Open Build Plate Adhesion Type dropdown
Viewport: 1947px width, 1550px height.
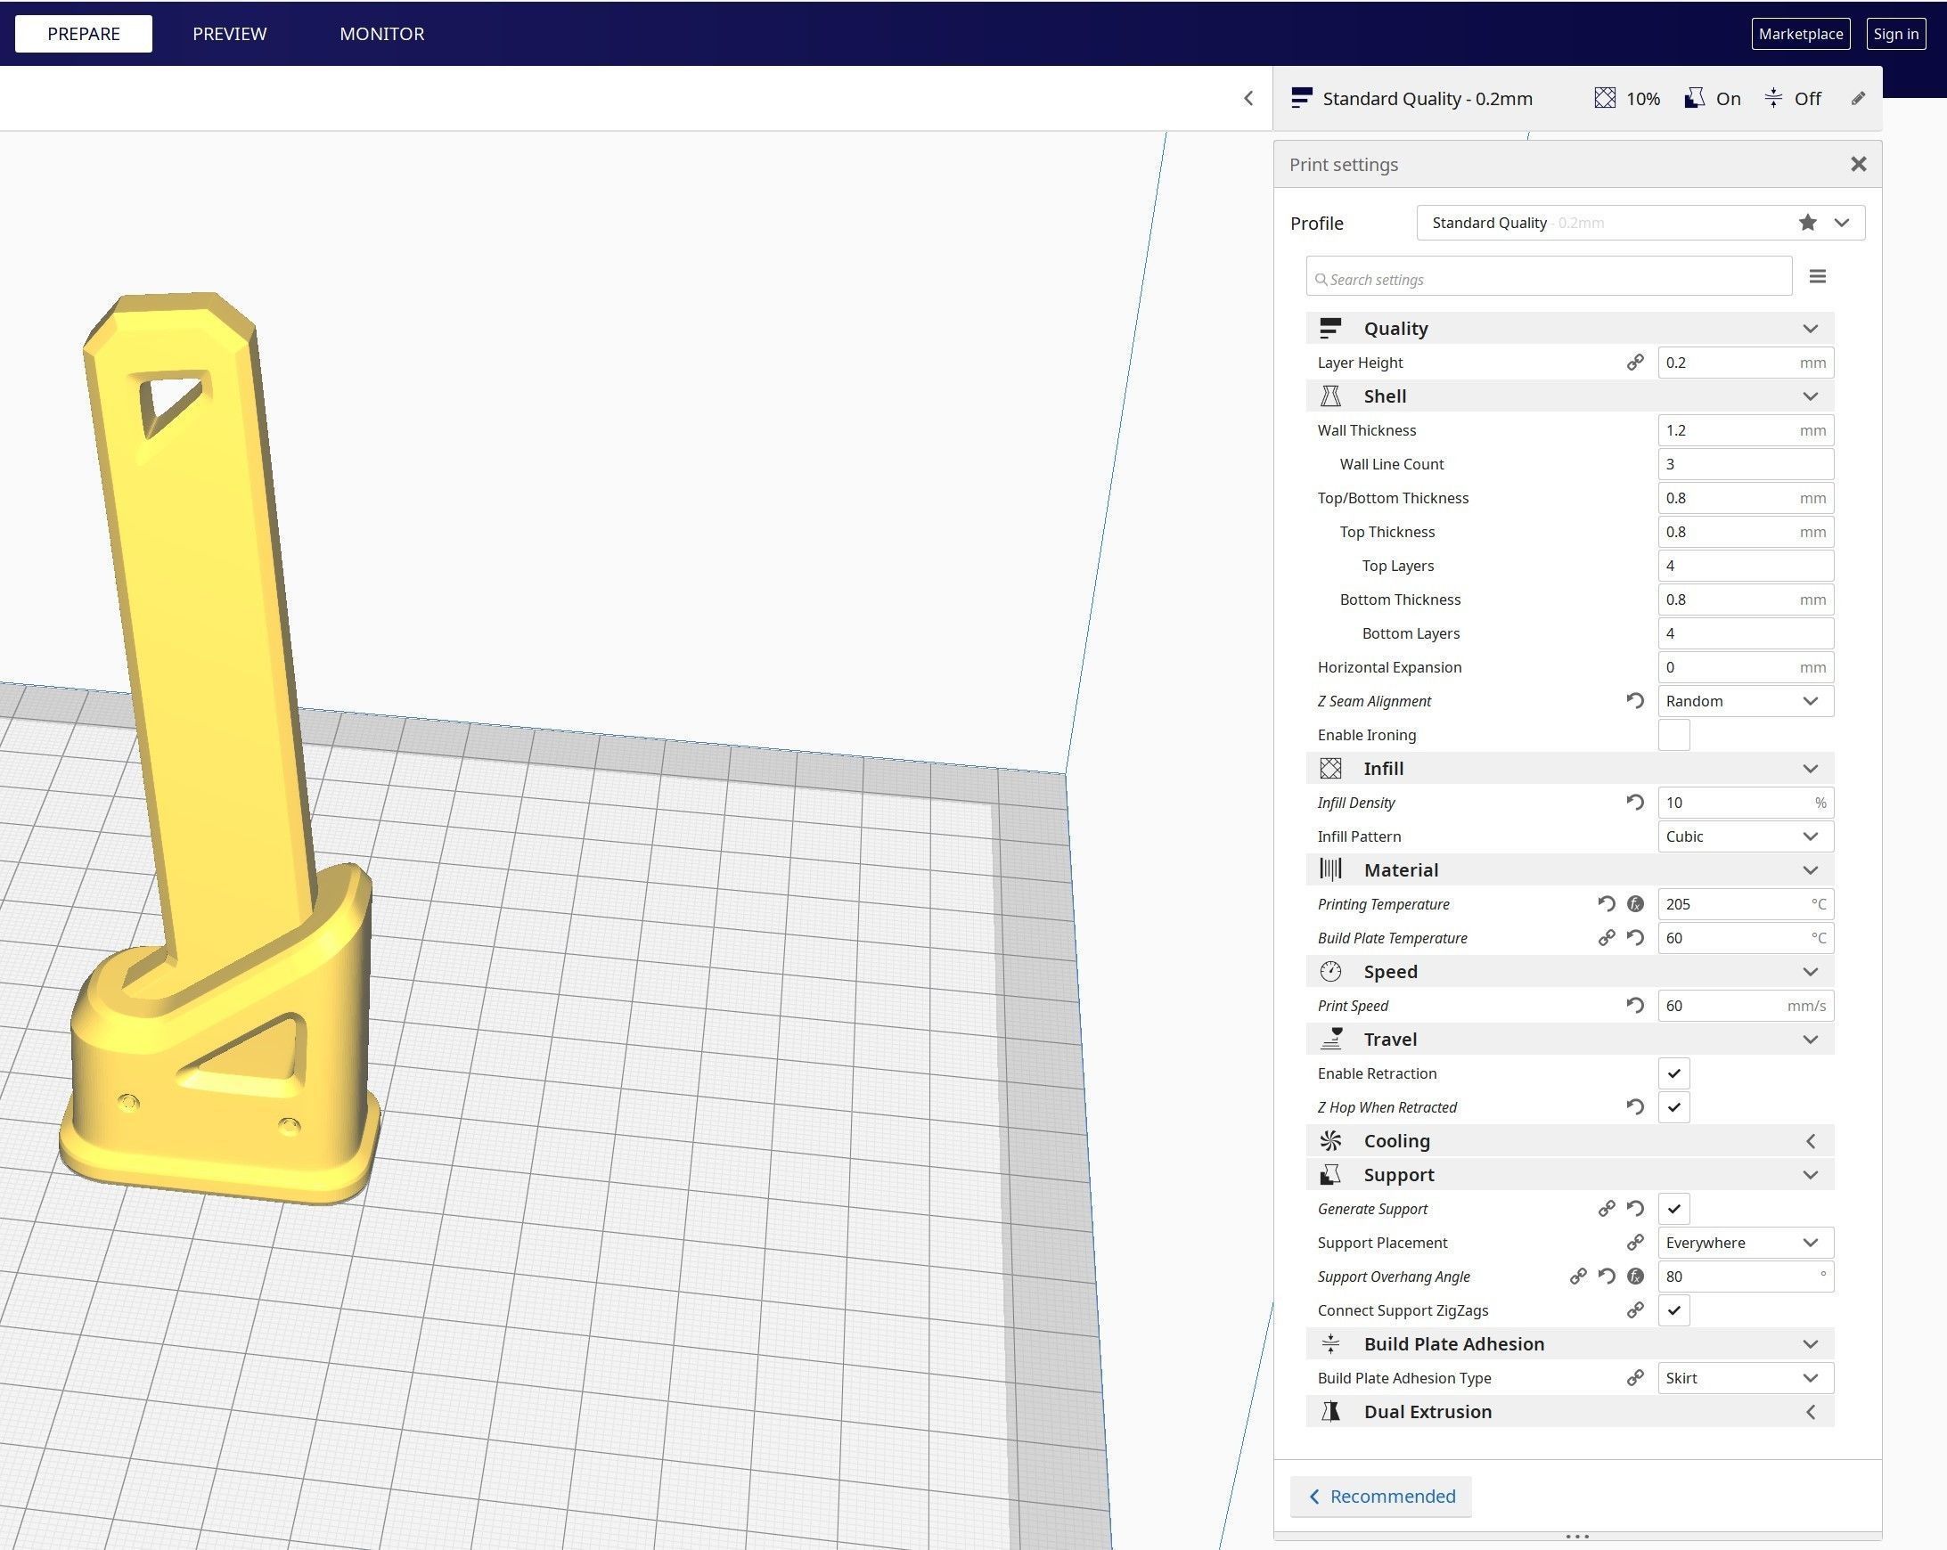pyautogui.click(x=1744, y=1377)
